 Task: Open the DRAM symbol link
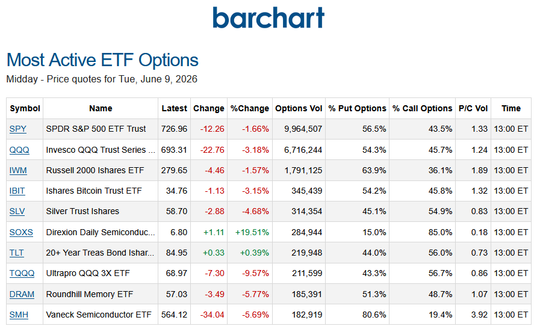[x=22, y=295]
